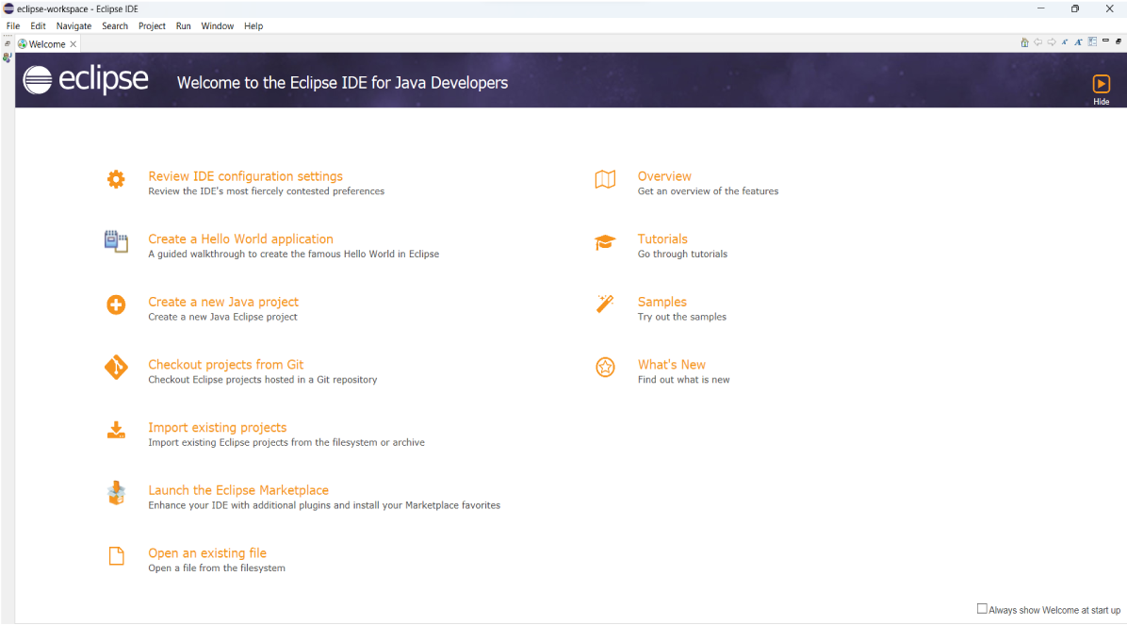Select the Java perspective icon in the sidebar
The image size is (1127, 625).
(x=8, y=58)
